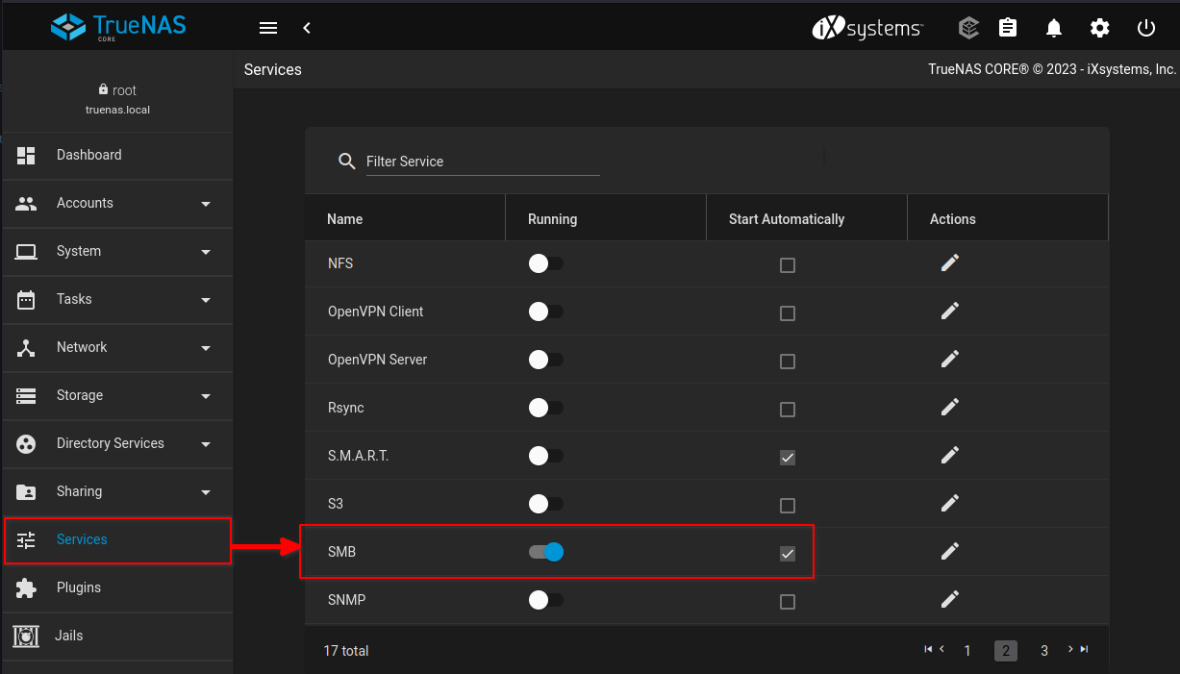Expand the Storage sidebar section
Viewport: 1180px width, 674px height.
point(79,395)
